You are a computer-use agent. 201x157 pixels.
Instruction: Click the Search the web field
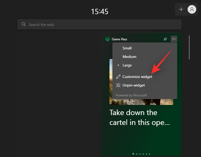click(x=100, y=24)
